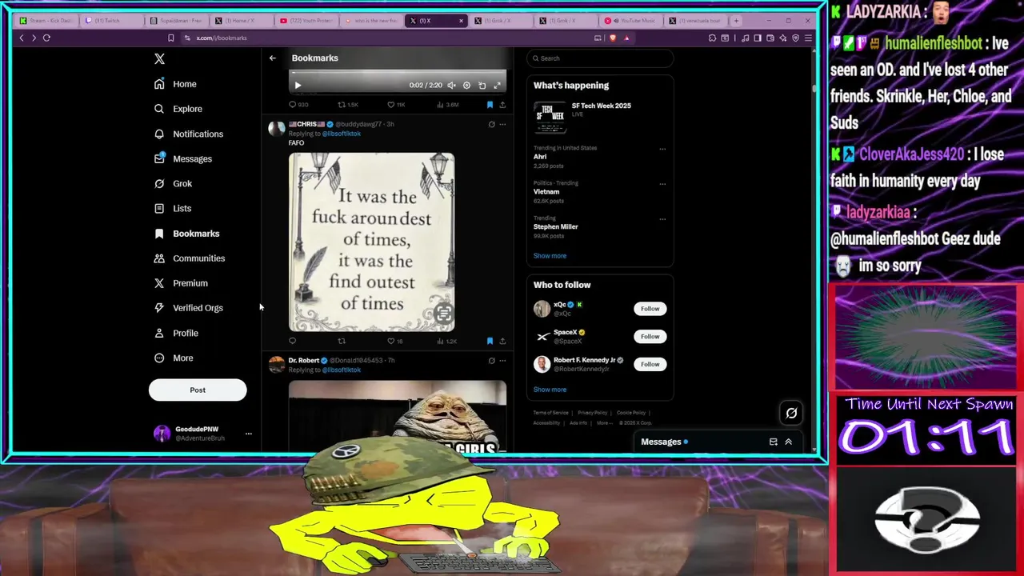Open video settings gear
The height and width of the screenshot is (576, 1024).
tap(466, 85)
